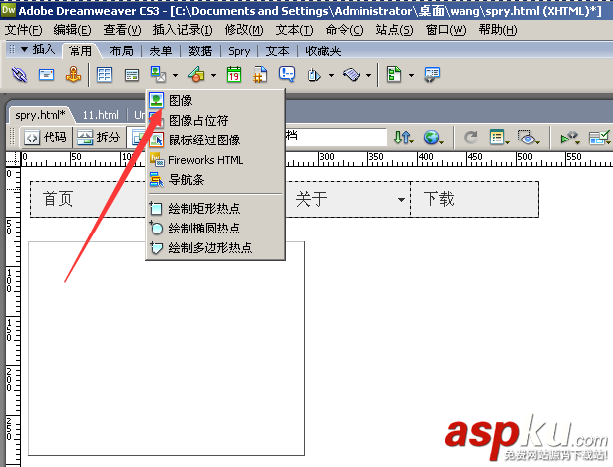The image size is (613, 467).
Task: Select 绘制多边形热点 menu entry
Action: tap(216, 248)
